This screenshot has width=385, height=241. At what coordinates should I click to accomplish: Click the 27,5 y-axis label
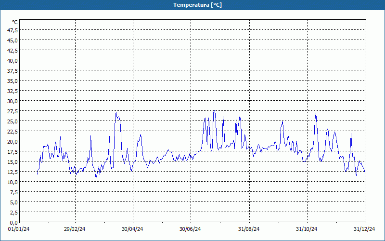pos(13,111)
